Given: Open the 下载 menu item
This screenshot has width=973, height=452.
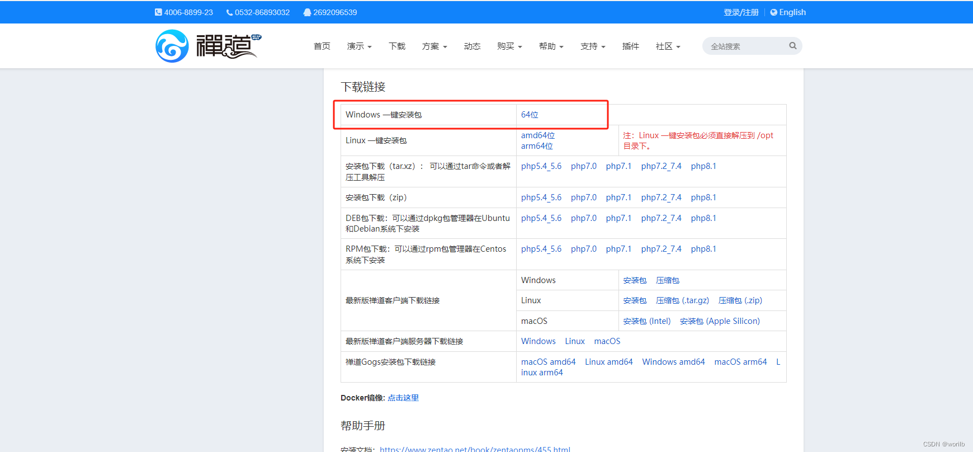Looking at the screenshot, I should (397, 46).
